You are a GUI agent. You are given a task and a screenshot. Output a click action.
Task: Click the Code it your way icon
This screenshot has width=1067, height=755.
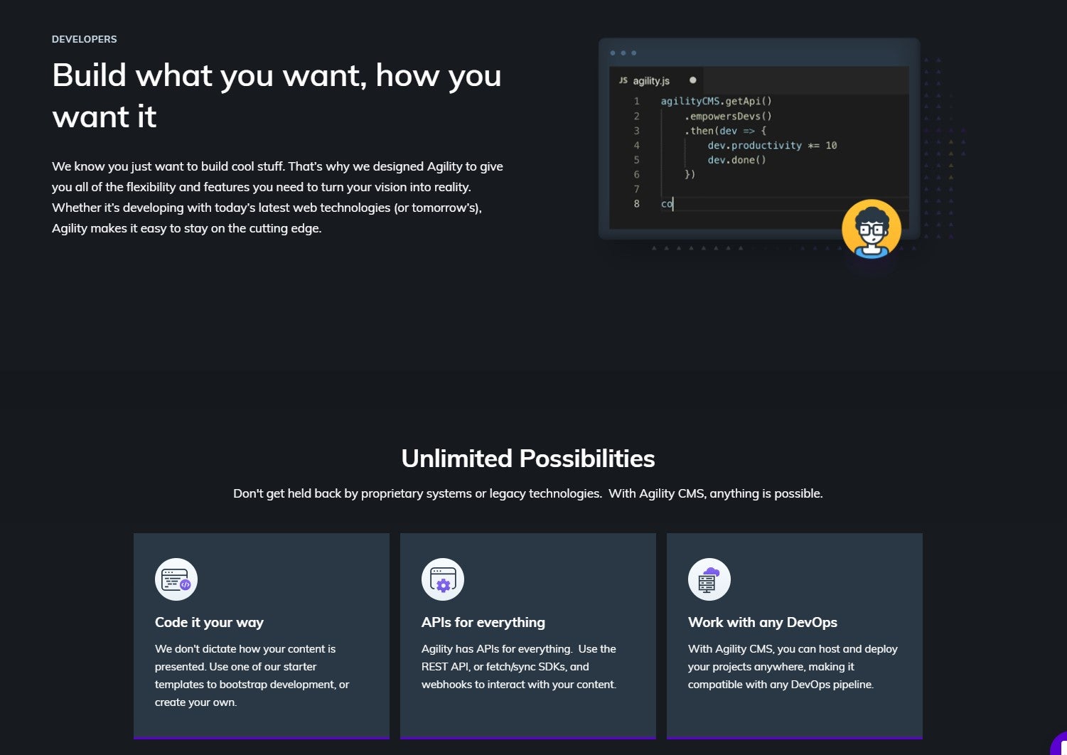pos(176,579)
